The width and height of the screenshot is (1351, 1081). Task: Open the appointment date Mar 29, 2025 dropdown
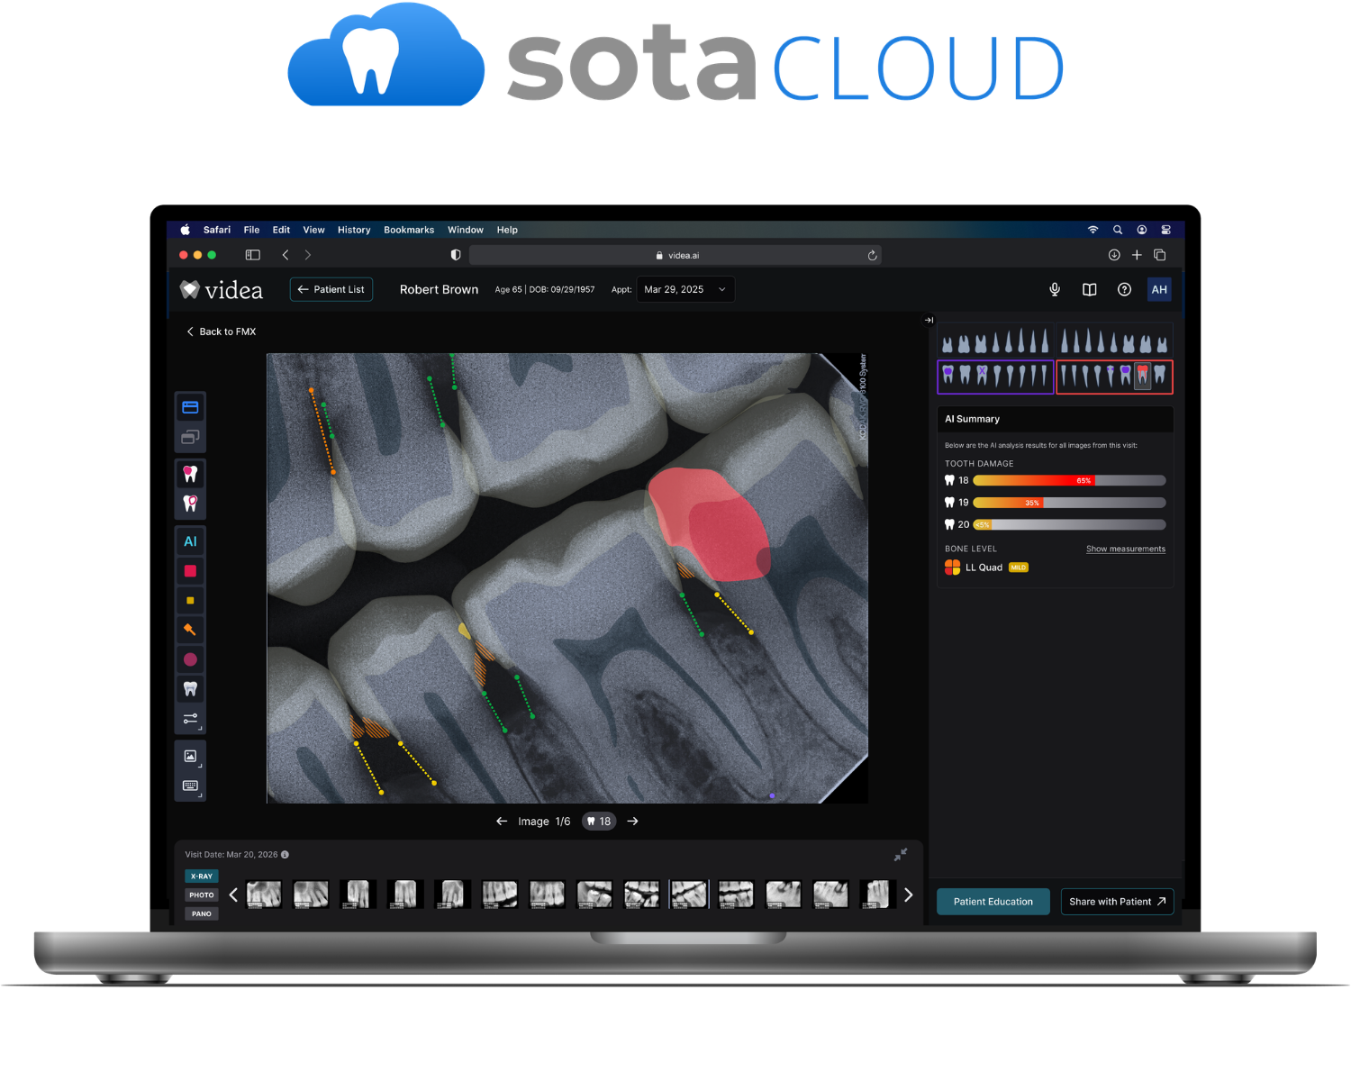coord(685,289)
